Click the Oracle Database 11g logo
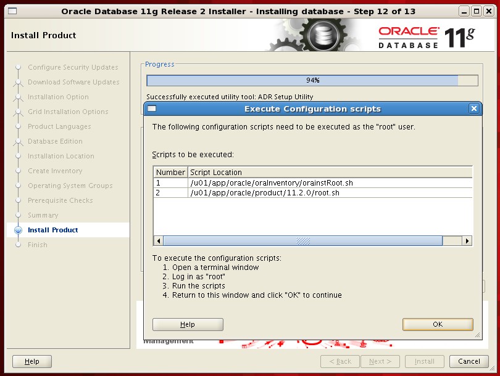 coord(427,37)
